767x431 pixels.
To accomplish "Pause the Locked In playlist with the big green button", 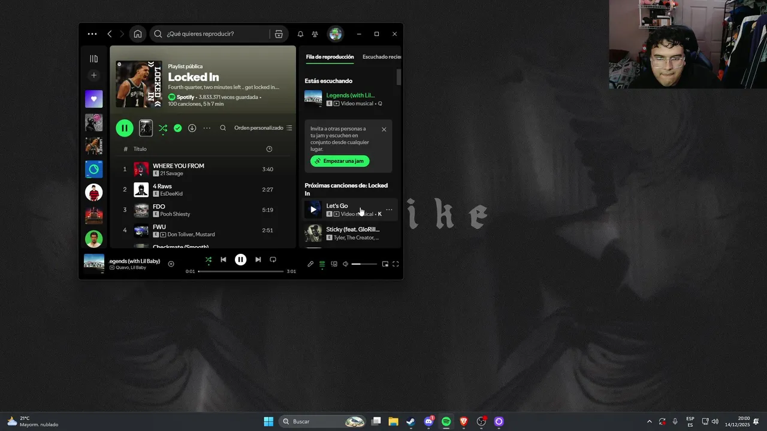I will coord(125,128).
